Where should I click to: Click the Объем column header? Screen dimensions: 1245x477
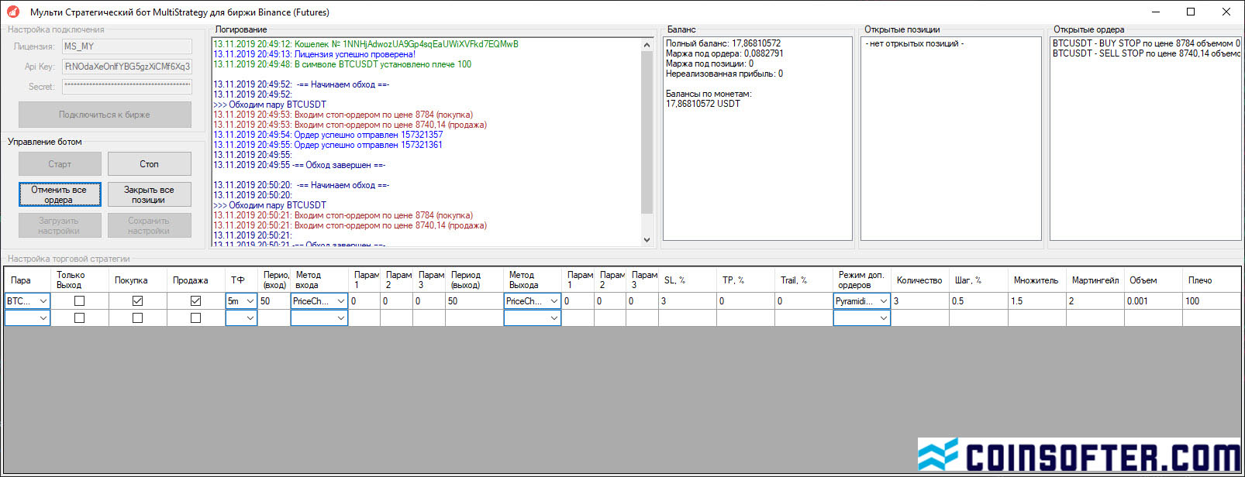tap(1153, 280)
